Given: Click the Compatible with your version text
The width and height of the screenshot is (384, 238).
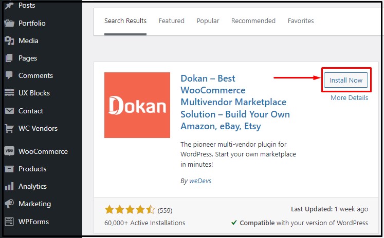Looking at the screenshot, I should (x=304, y=223).
